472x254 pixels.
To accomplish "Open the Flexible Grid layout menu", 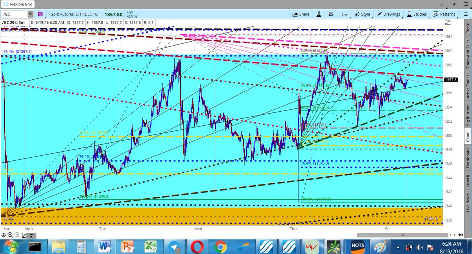I will click(x=18, y=4).
